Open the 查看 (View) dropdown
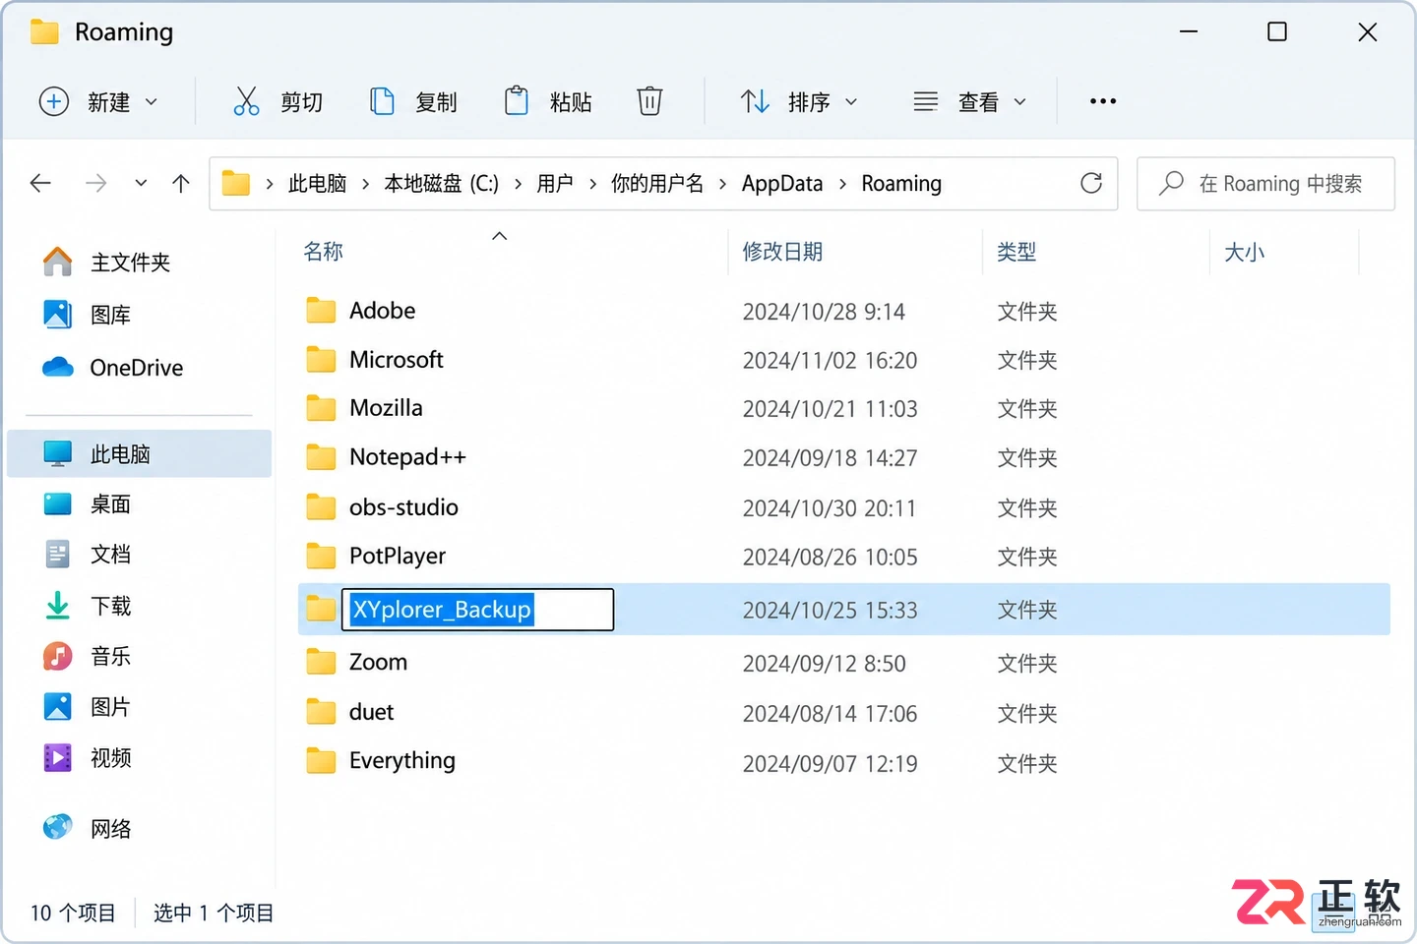1417x944 pixels. pyautogui.click(x=970, y=101)
